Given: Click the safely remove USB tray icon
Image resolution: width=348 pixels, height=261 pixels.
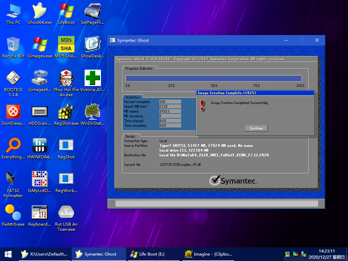Looking at the screenshot, I should pyautogui.click(x=303, y=254).
